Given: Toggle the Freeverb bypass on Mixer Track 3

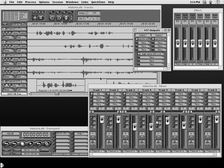Looking at the screenshot, I should pyautogui.click(x=125, y=94).
